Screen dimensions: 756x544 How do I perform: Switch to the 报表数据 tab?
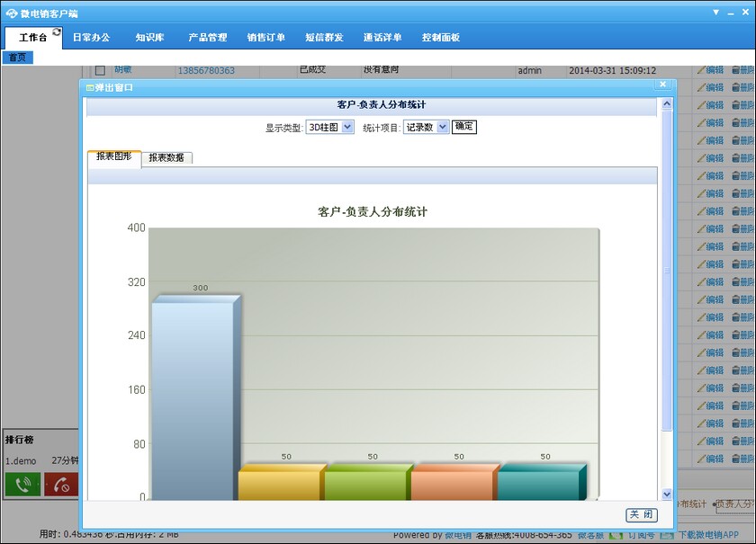coord(166,158)
